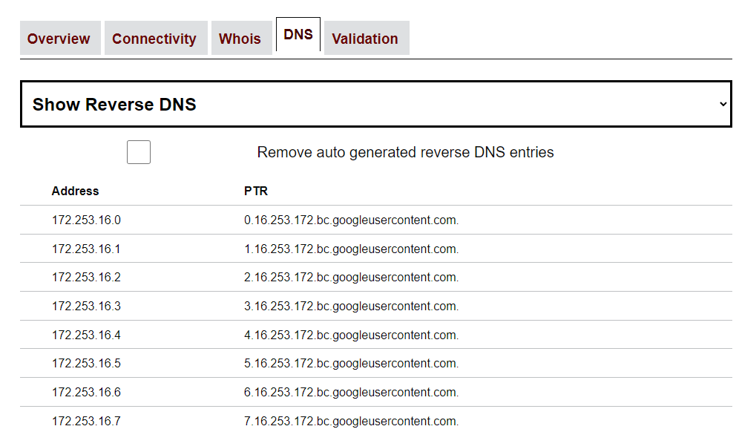Enable removal of auto generated reverse DNS entries
The image size is (739, 429).
pos(138,151)
